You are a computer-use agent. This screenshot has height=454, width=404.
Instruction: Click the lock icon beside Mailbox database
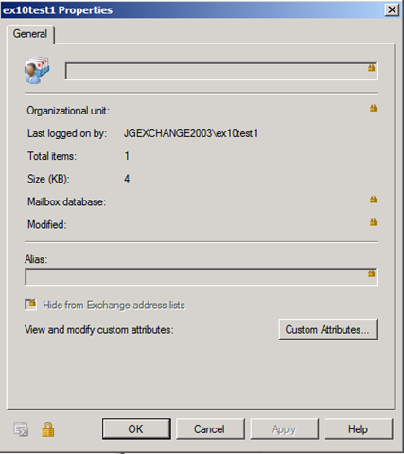pos(373,200)
